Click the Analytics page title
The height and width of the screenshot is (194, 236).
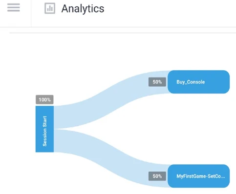pos(83,9)
